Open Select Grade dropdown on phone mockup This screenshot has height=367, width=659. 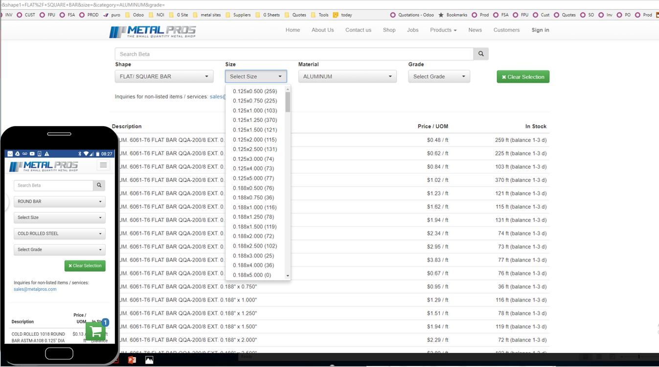60,250
